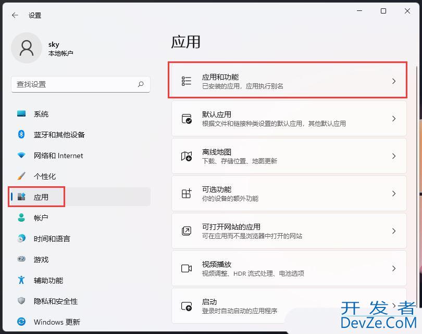Click the 离线地图 map icon
Image resolution: width=422 pixels, height=334 pixels.
coord(186,156)
